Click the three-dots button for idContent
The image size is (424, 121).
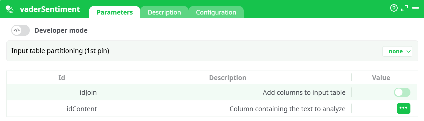point(403,108)
